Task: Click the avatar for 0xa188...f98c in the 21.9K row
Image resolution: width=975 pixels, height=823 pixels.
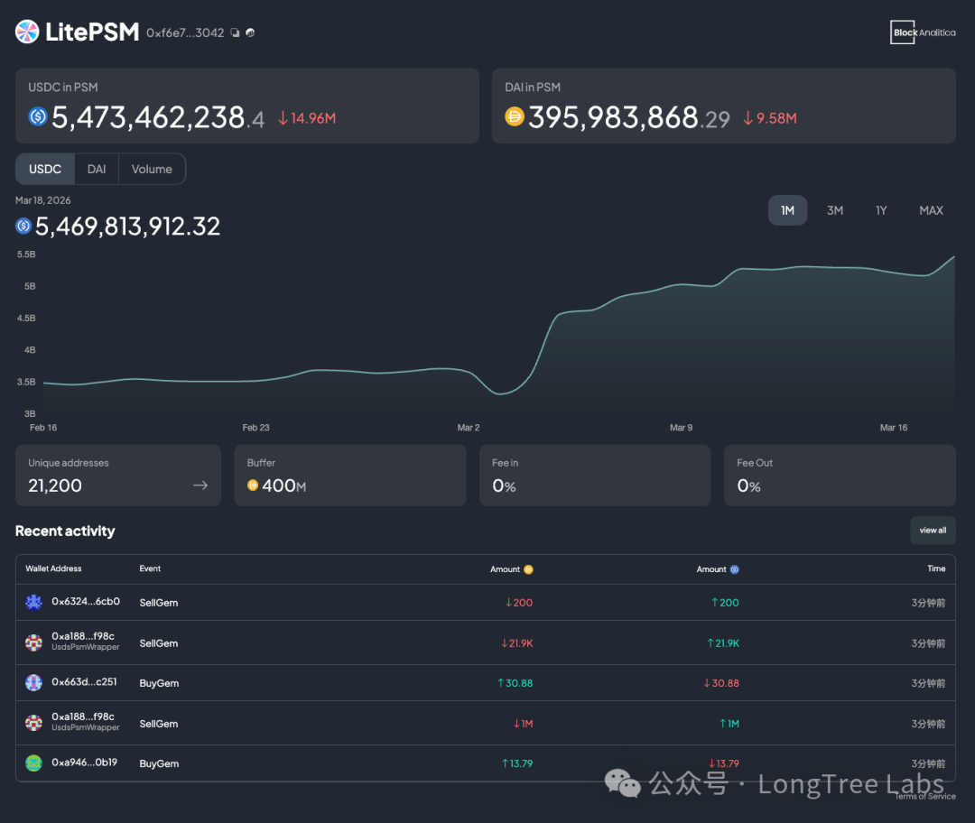Action: [33, 643]
